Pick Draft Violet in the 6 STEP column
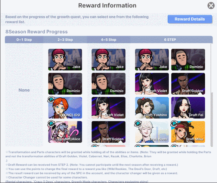 (152, 84)
